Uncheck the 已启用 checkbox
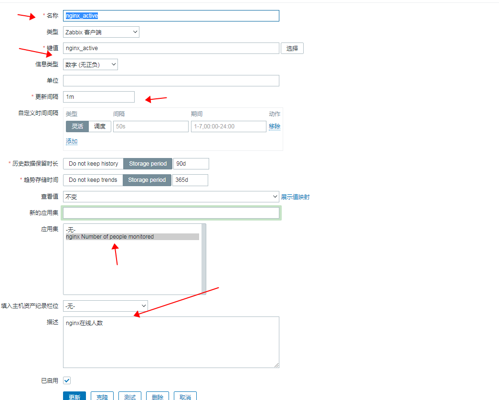Image resolution: width=499 pixels, height=400 pixels. point(67,380)
